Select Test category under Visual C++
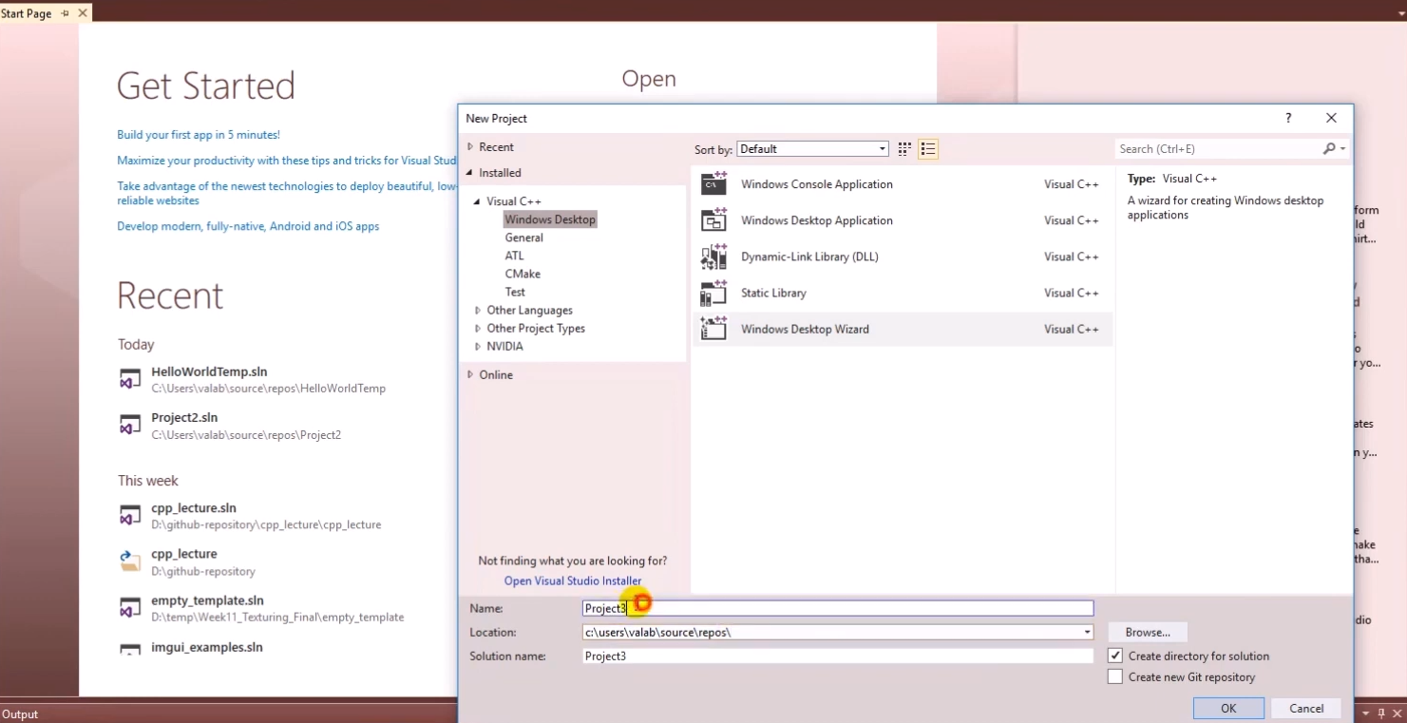 pyautogui.click(x=515, y=292)
